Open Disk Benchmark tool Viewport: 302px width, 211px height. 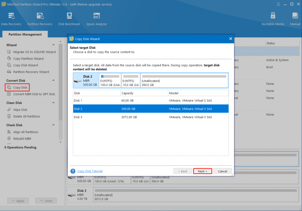[x=69, y=19]
